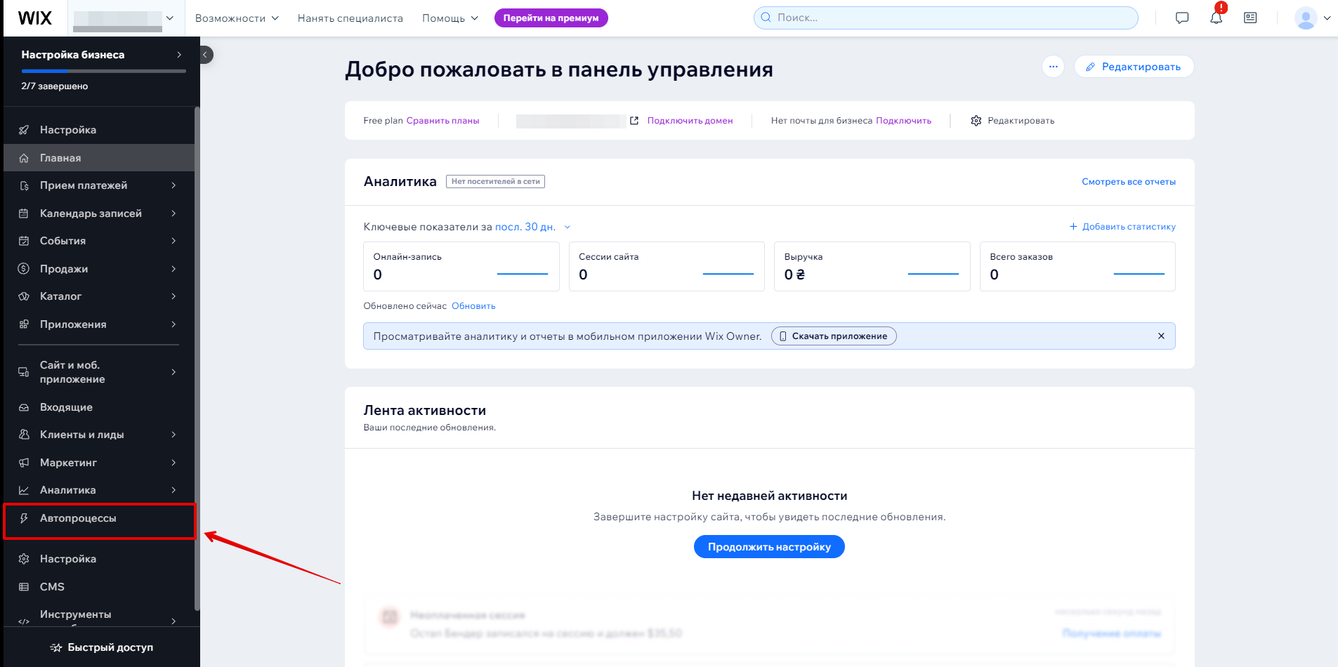Click the Прием платежей icon

[24, 185]
